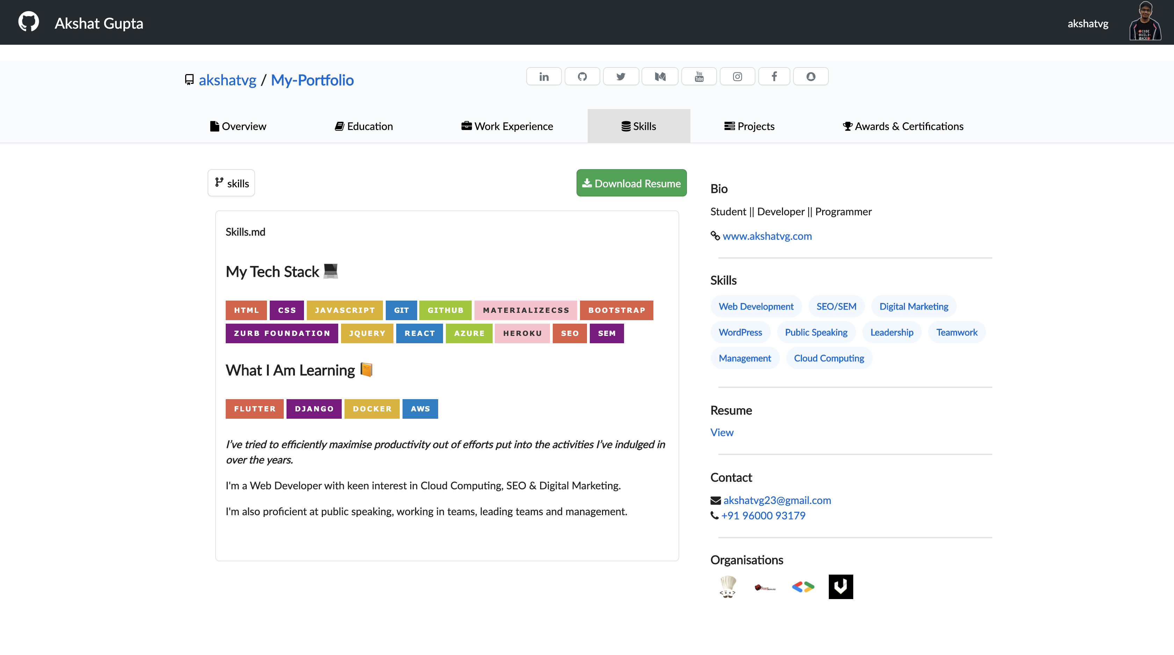
Task: Open the profile avatar photo in the header
Action: (x=1145, y=21)
